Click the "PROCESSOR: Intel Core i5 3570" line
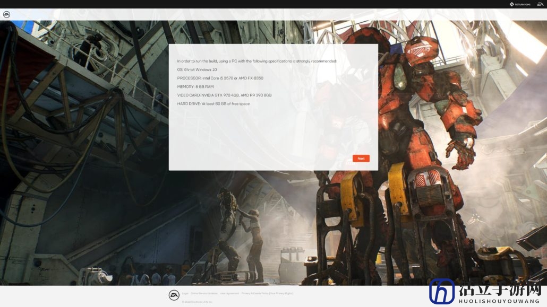 (220, 78)
